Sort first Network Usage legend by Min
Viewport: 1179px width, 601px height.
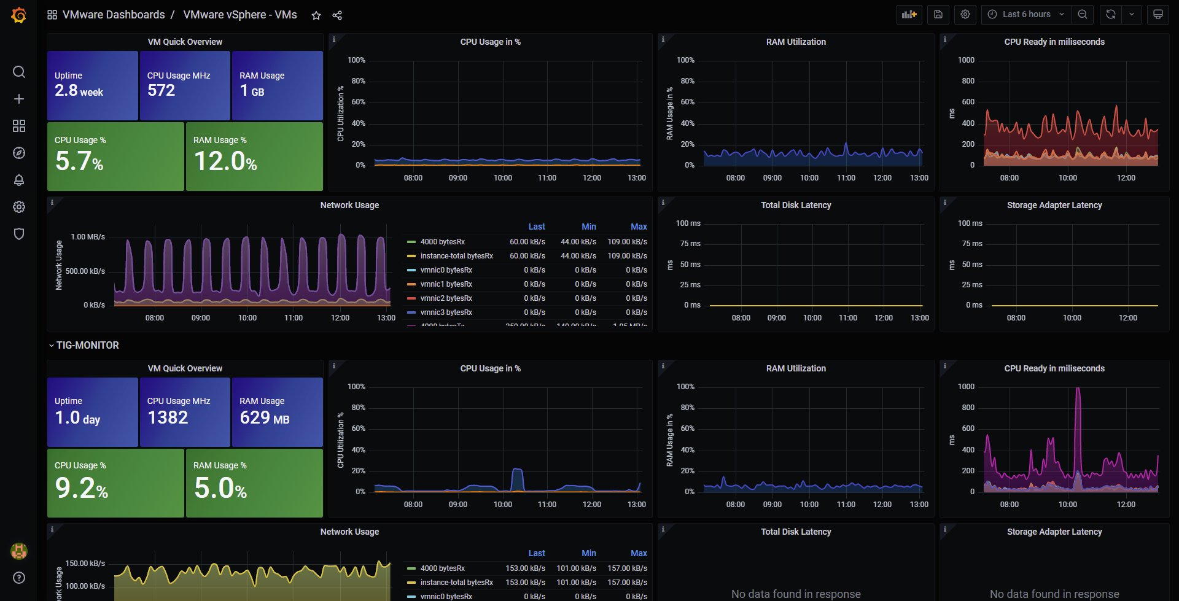pos(589,227)
